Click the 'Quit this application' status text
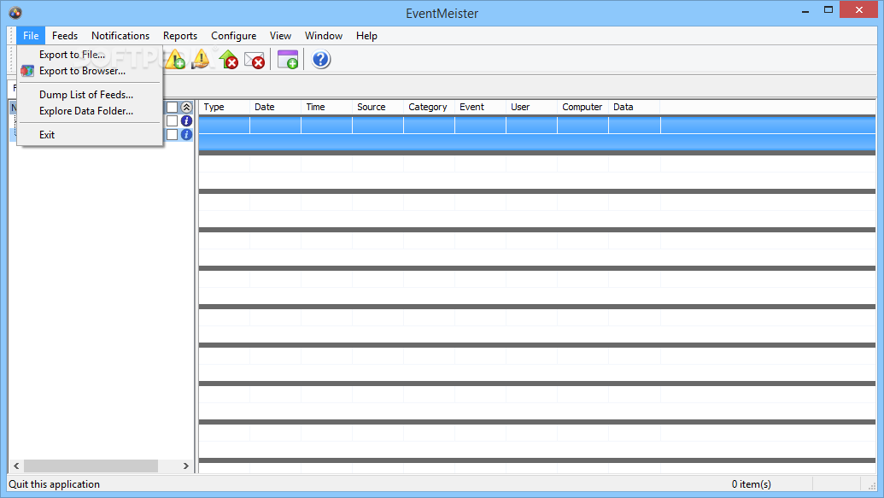This screenshot has width=884, height=498. pyautogui.click(x=54, y=483)
